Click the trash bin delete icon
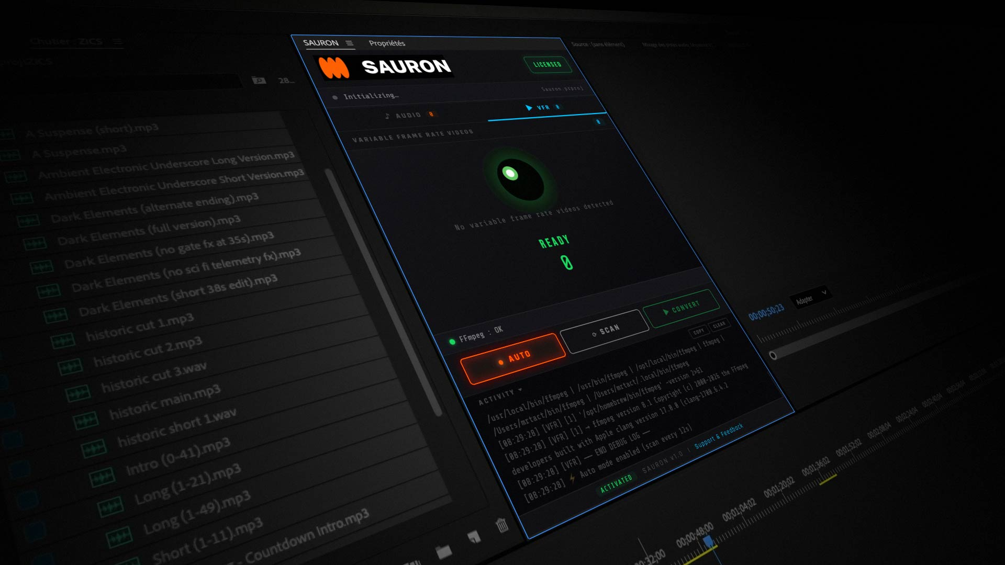 (x=502, y=525)
